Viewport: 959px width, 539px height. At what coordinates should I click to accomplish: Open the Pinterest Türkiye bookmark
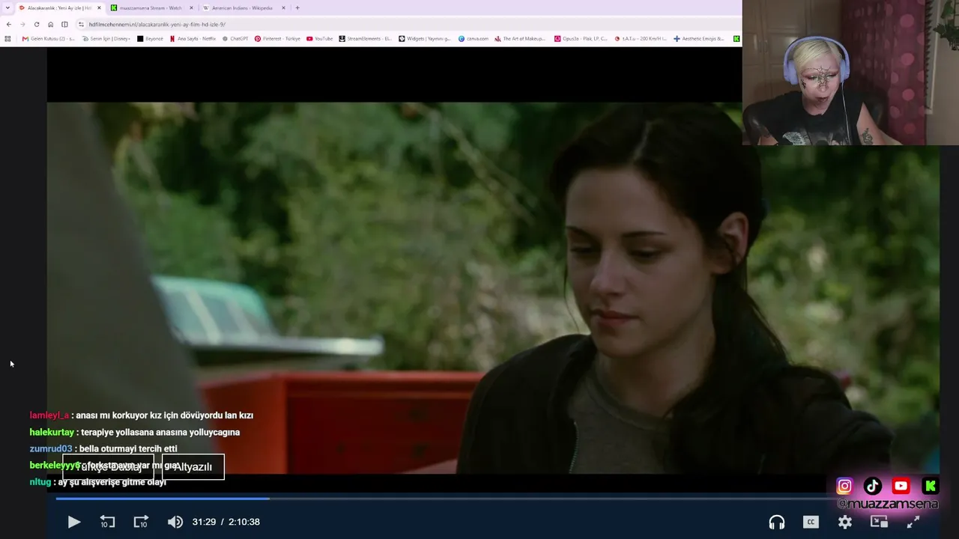click(277, 38)
